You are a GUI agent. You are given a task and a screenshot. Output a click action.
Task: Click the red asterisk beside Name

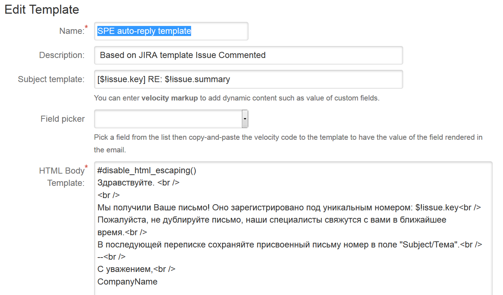[x=86, y=27]
